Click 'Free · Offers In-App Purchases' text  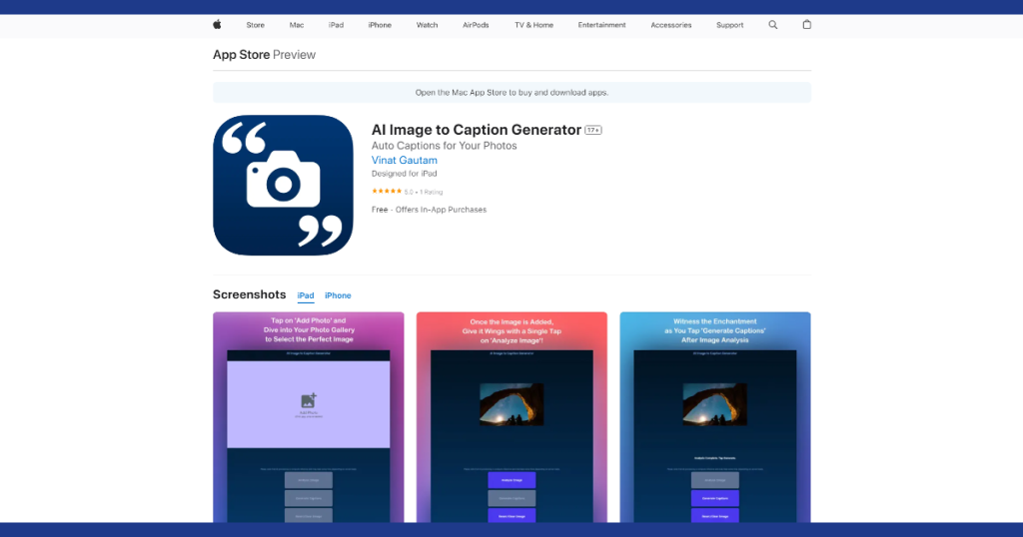pos(430,210)
